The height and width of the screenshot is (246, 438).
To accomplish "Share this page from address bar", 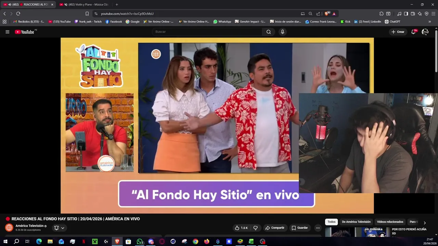I will pyautogui.click(x=318, y=14).
